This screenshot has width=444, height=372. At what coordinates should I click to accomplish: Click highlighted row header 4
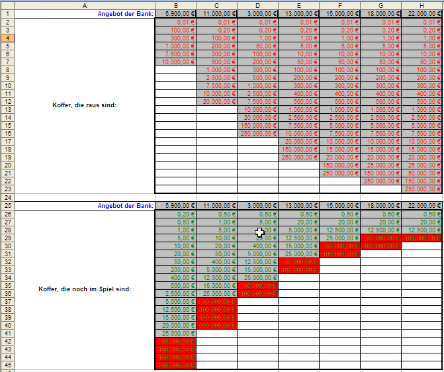7,38
